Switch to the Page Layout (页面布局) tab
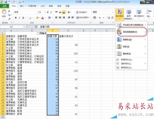This screenshot has height=119, width=154. click(32, 6)
